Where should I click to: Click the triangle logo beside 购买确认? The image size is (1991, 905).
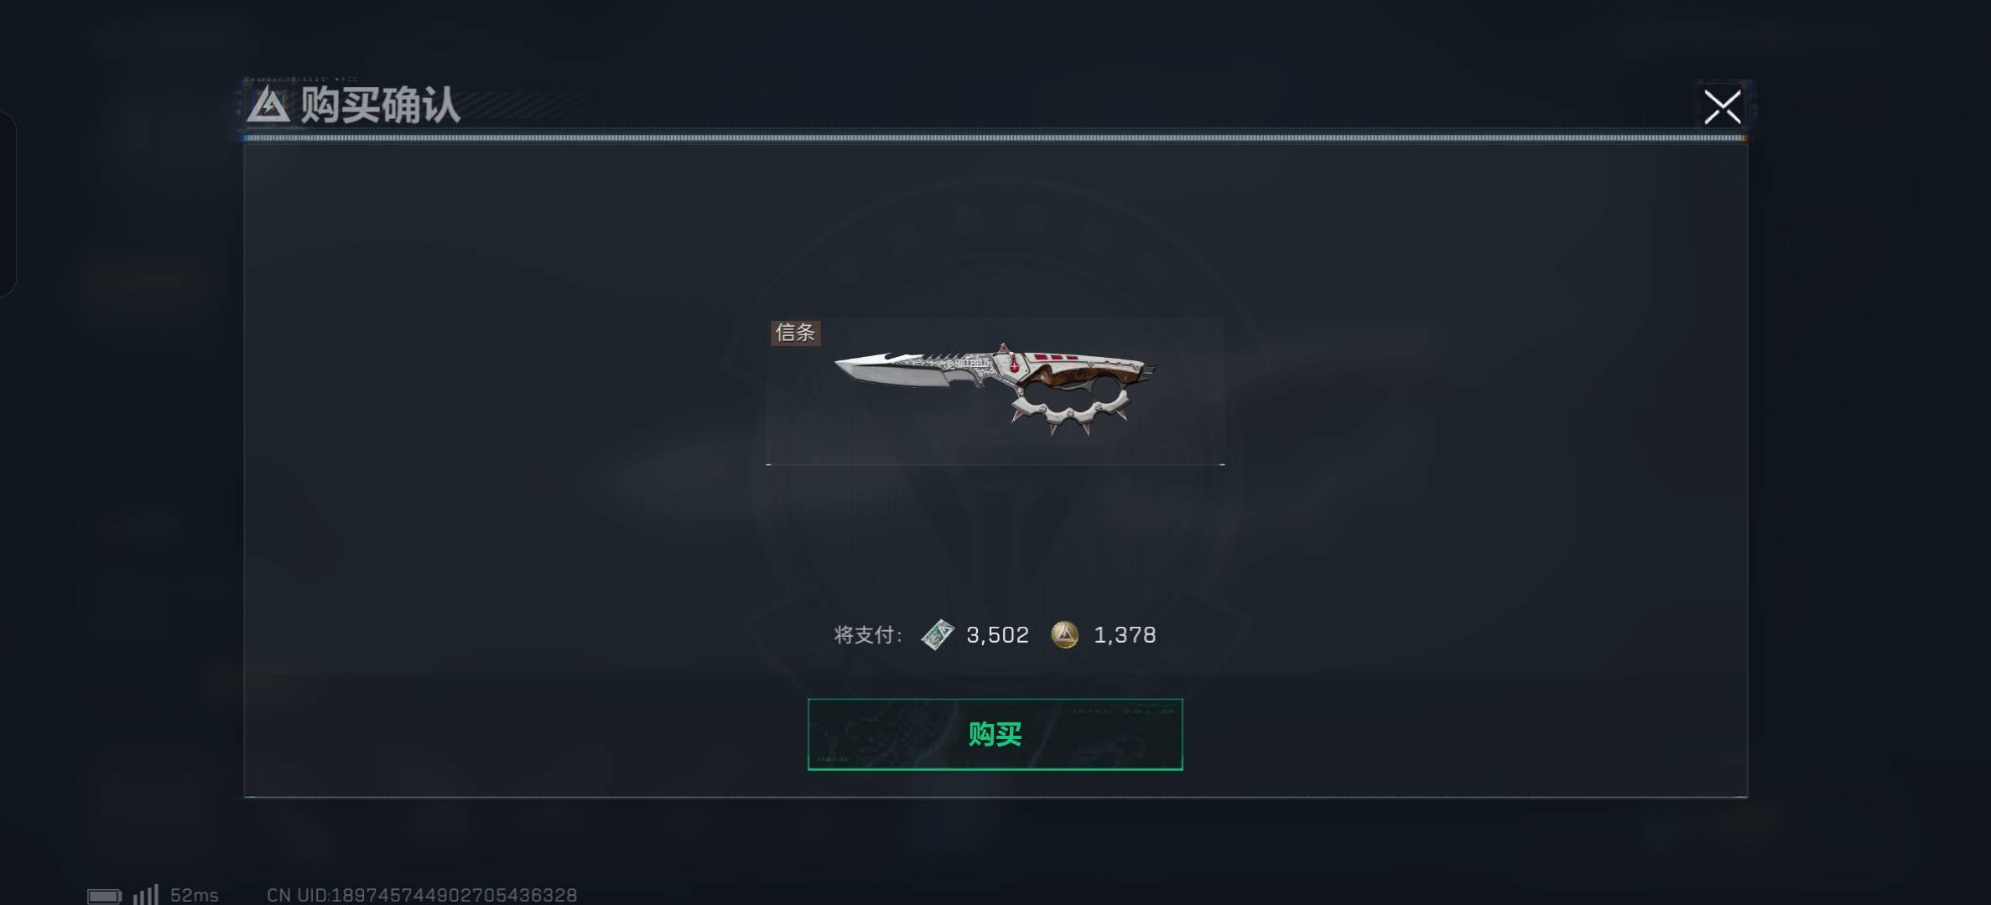tap(268, 105)
